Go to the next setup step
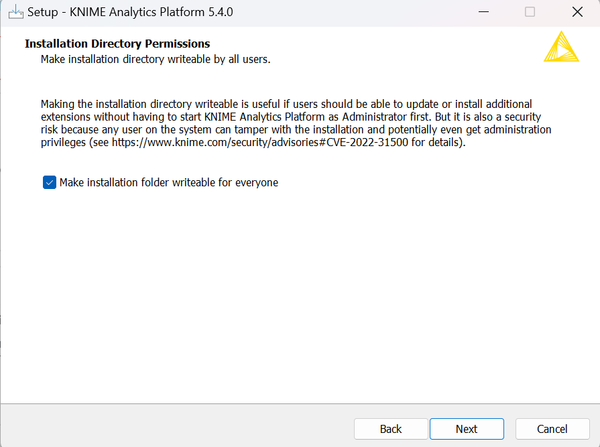Viewport: 600px width, 447px height. [467, 429]
